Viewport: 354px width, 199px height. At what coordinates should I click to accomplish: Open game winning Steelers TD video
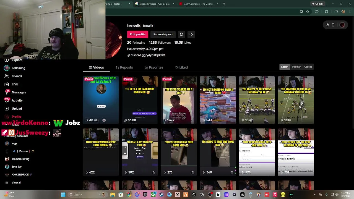(296, 100)
